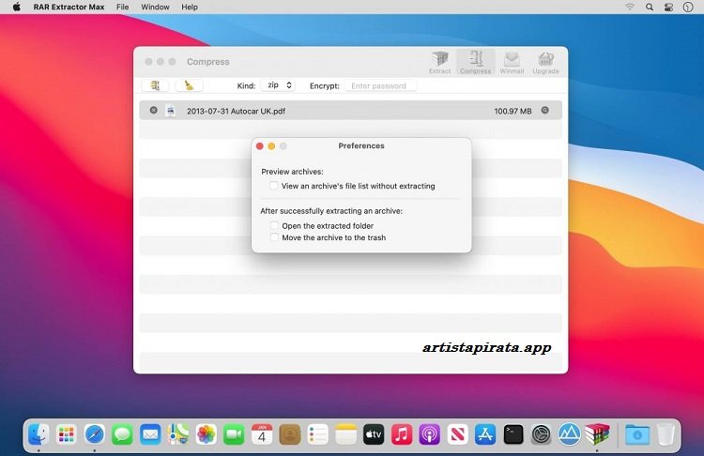The height and width of the screenshot is (456, 704).
Task: Open Apple TV from the Dock
Action: (x=374, y=434)
